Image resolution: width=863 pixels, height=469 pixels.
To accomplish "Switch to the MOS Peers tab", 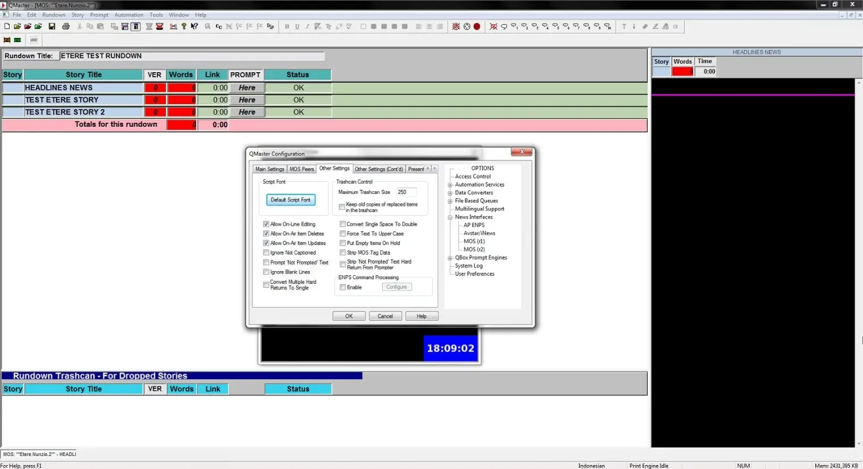I will point(301,169).
